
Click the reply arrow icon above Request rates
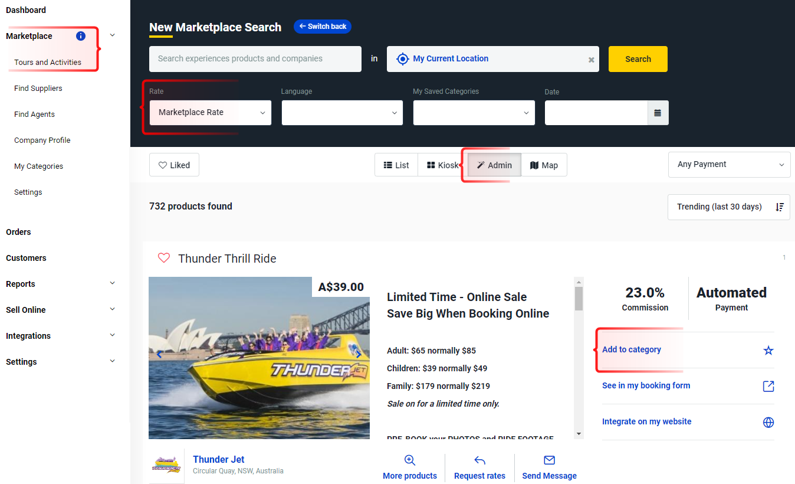tap(479, 460)
